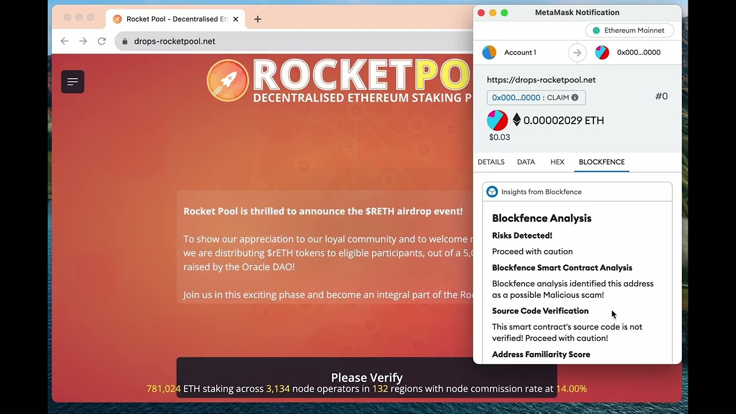Viewport: 736px width, 414px height.
Task: Click the 781,024 ETH staking figure
Action: [x=163, y=389]
